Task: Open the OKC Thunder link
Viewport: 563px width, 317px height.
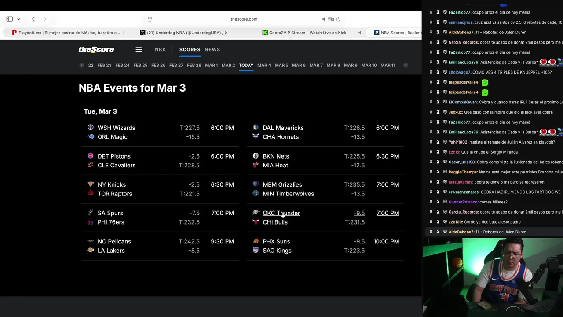Action: pos(281,213)
